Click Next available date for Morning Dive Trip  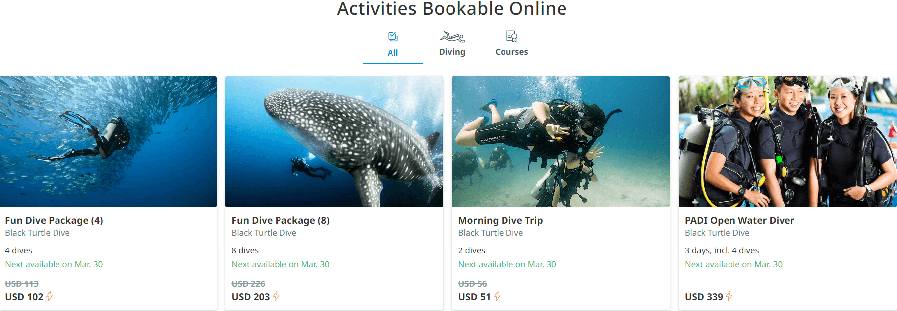tap(507, 264)
